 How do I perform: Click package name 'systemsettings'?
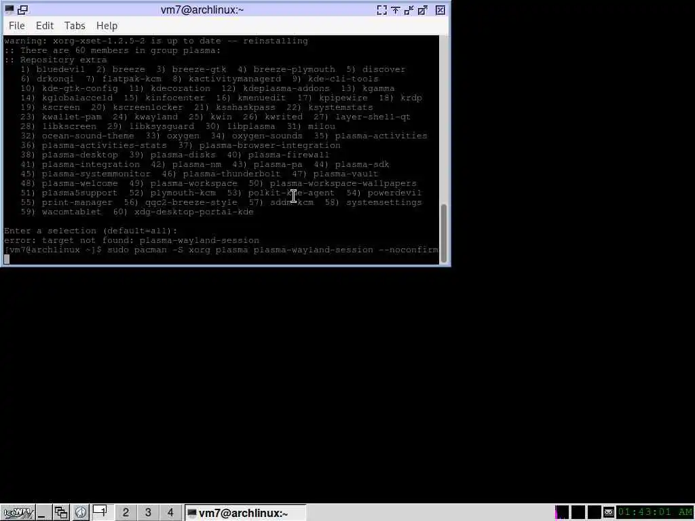pos(384,202)
